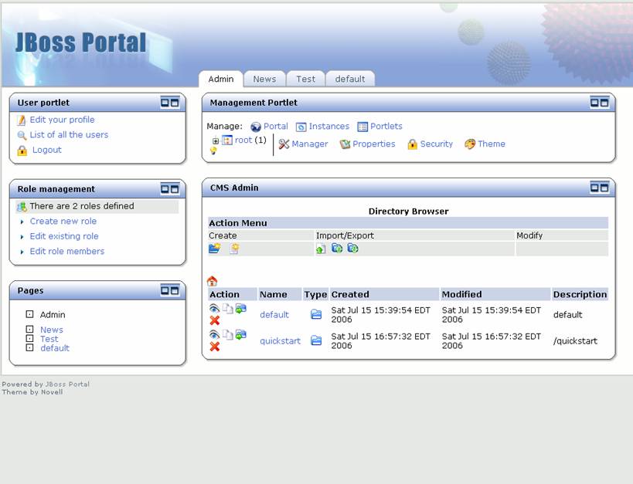
Task: Move the quickstart folder using its move icon
Action: pyautogui.click(x=241, y=335)
